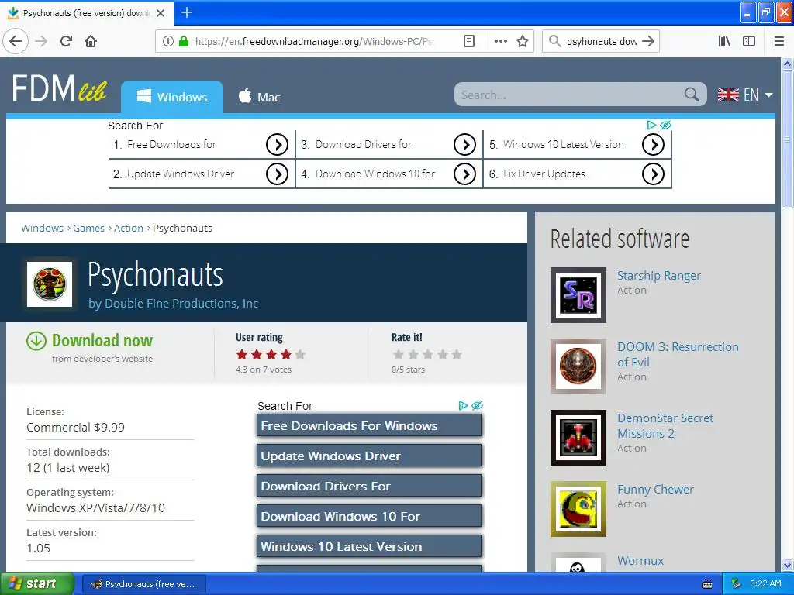The height and width of the screenshot is (595, 794).
Task: Click blue Download Windows 10 For button
Action: pos(369,516)
